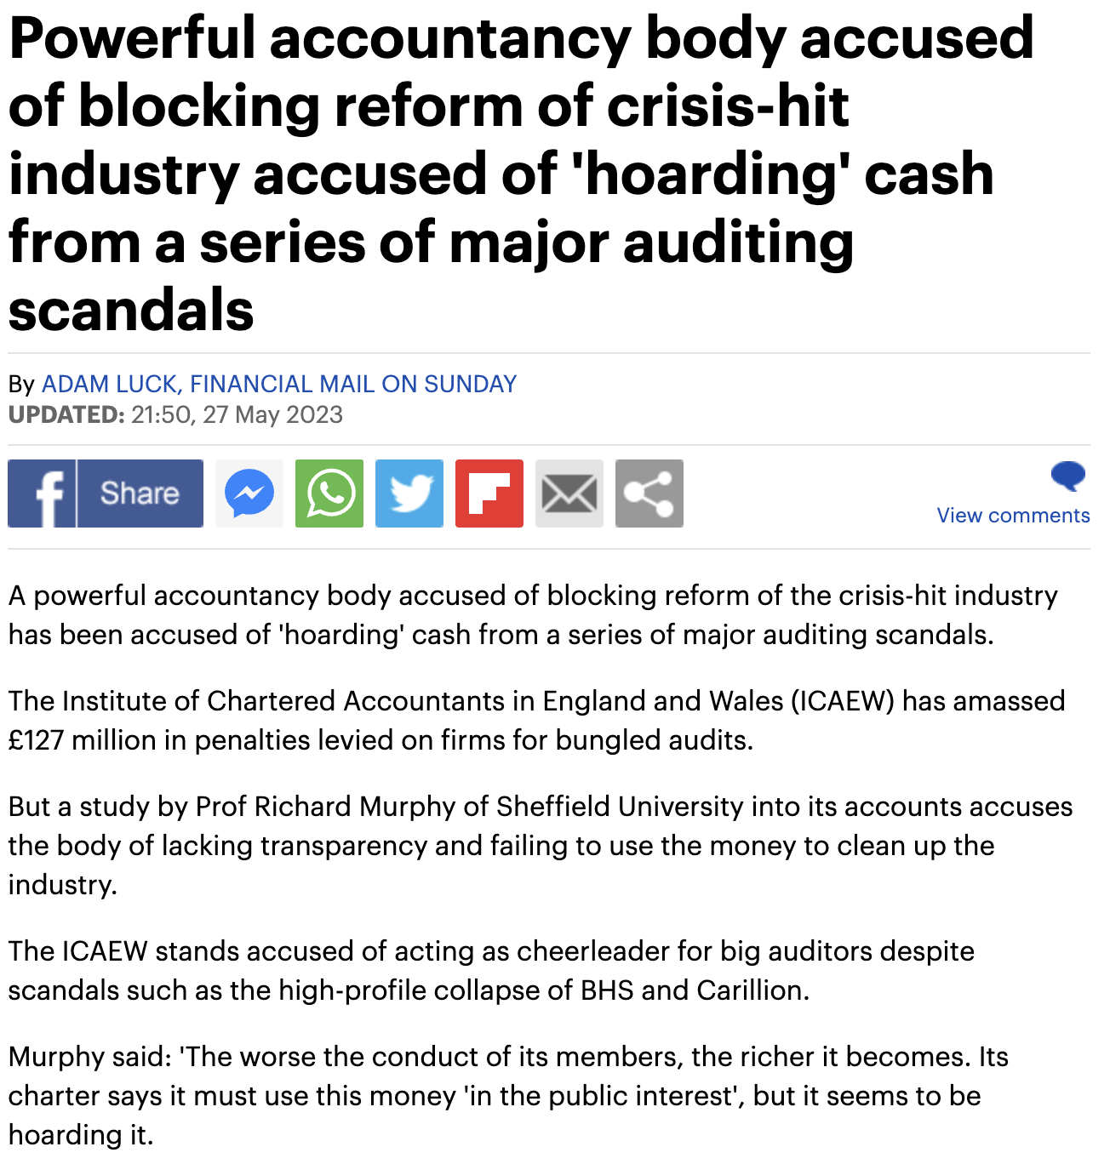Open the generic share options
Screen dimensions: 1110x1164
click(x=649, y=494)
